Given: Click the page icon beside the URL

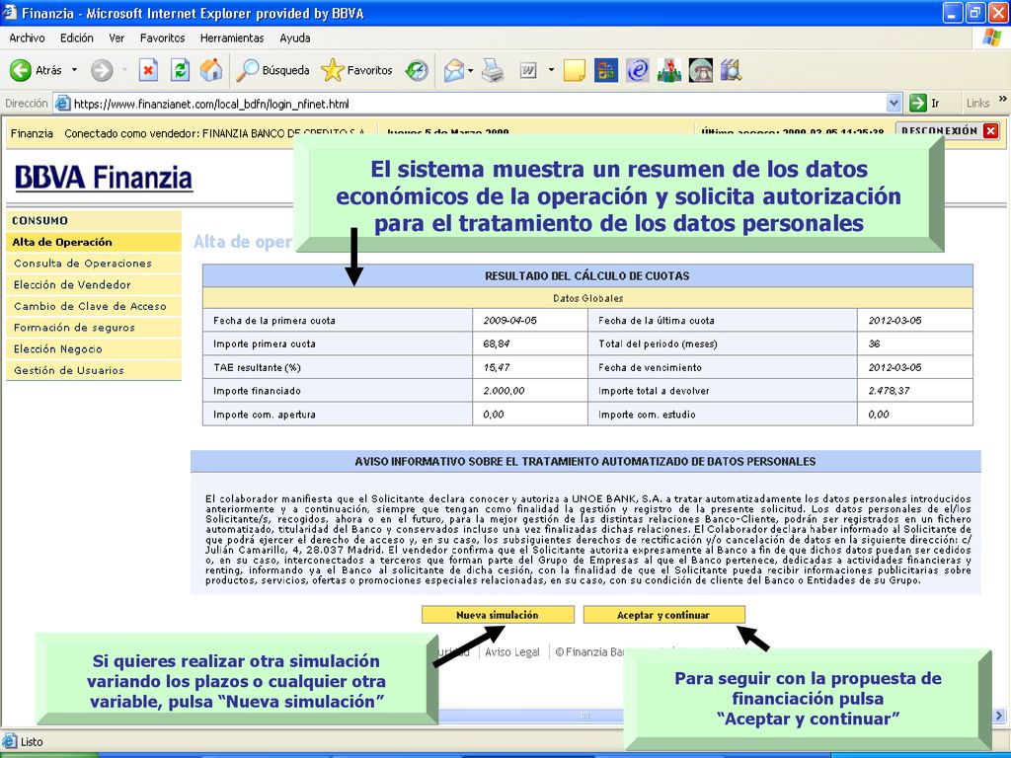Looking at the screenshot, I should (x=62, y=103).
